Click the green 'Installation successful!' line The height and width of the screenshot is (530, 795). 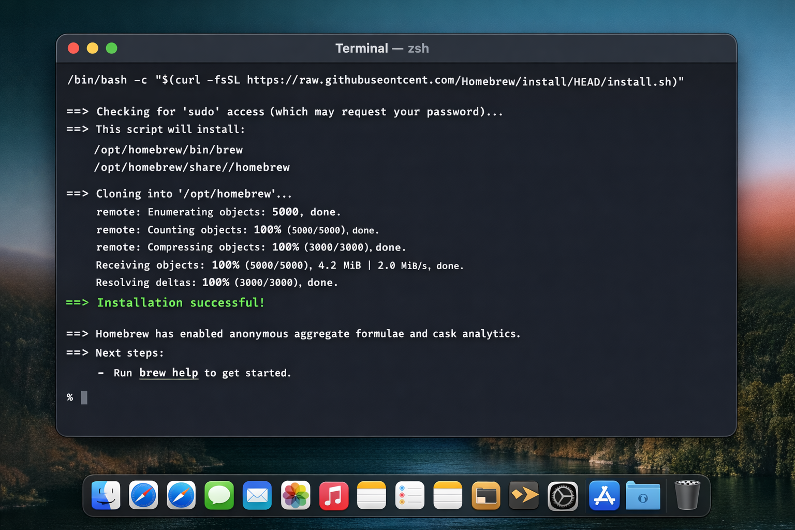tap(165, 302)
